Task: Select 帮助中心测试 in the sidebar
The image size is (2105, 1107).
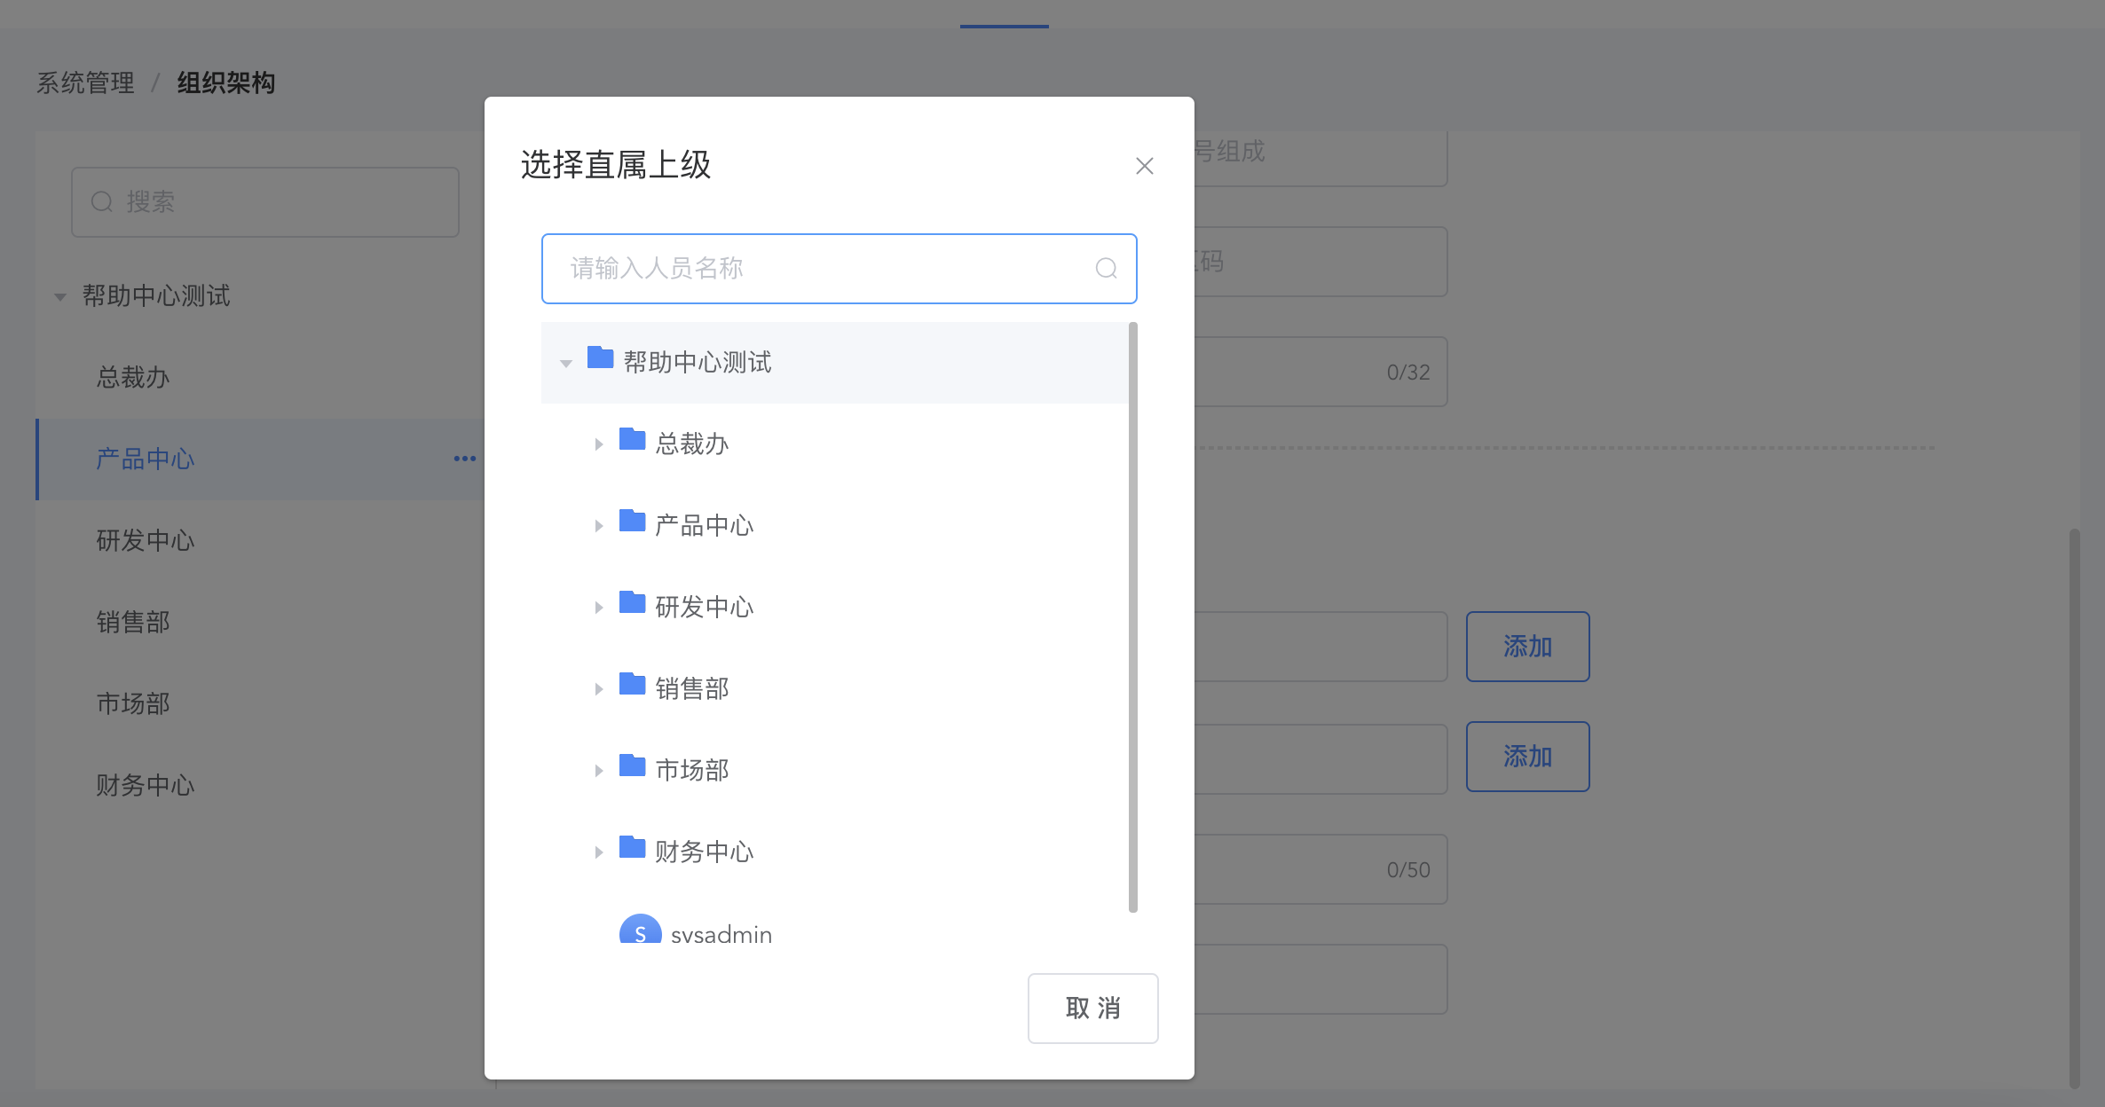Action: [156, 295]
